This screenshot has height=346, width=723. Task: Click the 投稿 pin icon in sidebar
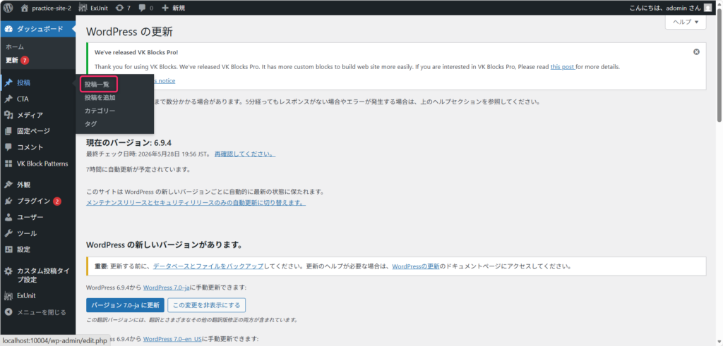8,83
